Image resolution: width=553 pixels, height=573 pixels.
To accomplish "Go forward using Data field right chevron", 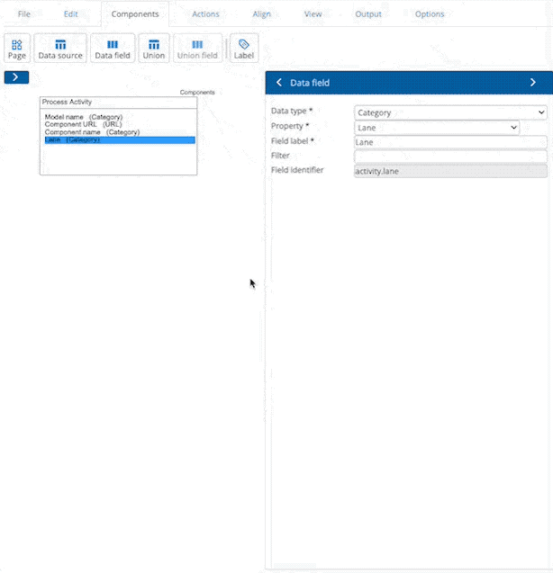I will click(x=532, y=83).
